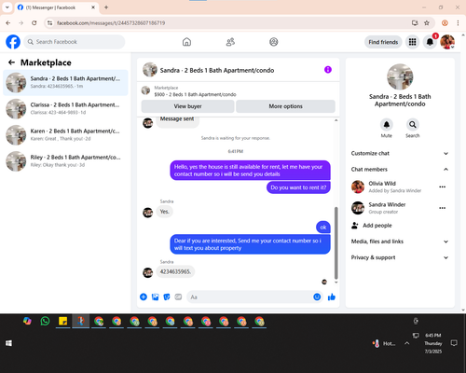Open a new browser tab
466x373 pixels.
click(106, 7)
